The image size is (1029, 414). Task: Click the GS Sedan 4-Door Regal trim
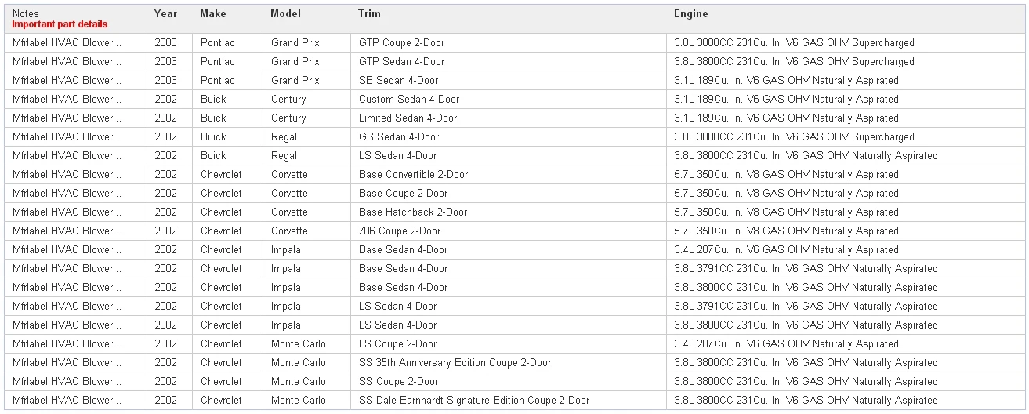[399, 137]
